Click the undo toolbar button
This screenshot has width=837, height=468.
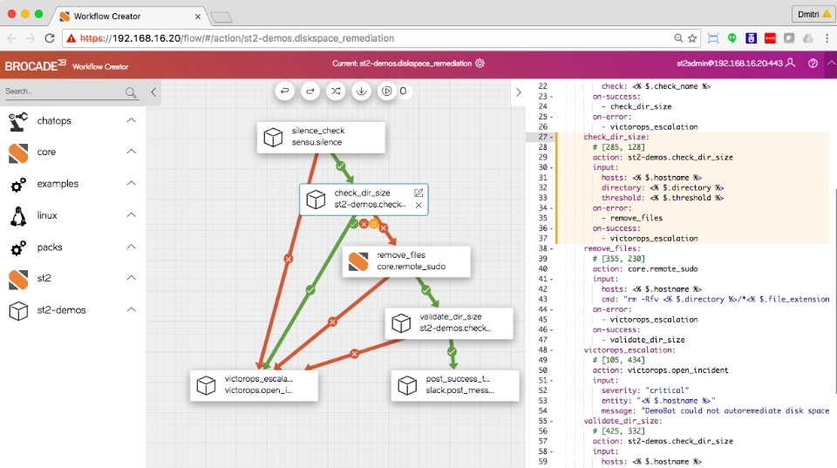[x=284, y=92]
